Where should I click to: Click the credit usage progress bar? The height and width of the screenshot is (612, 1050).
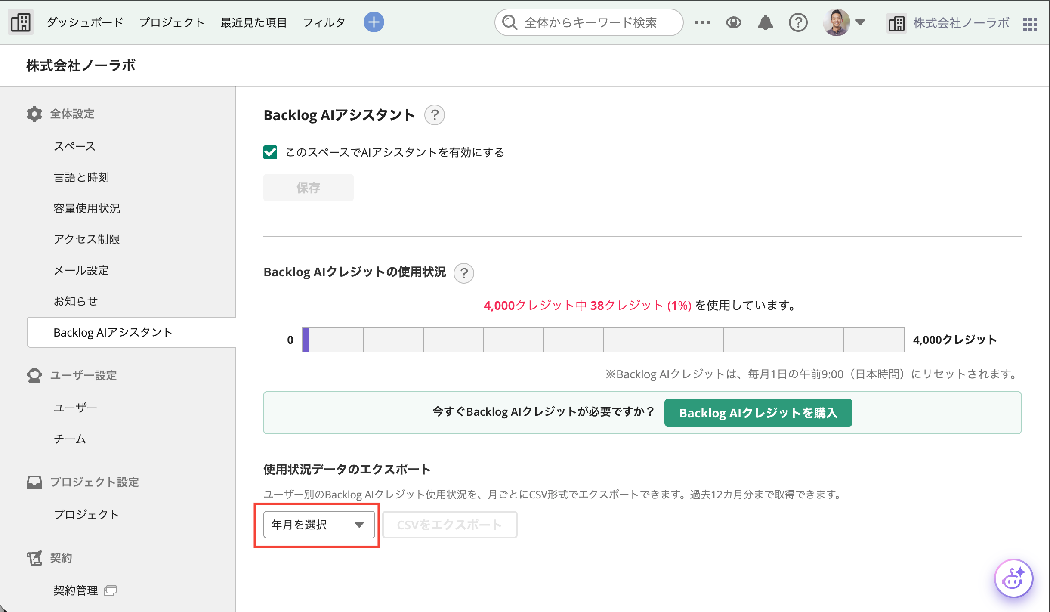(603, 340)
